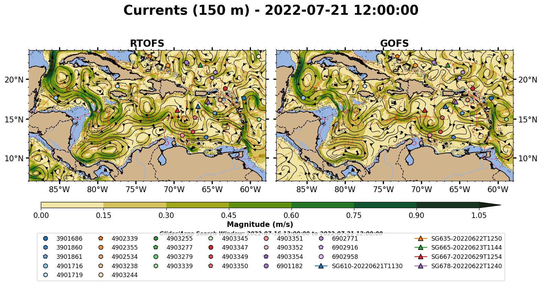Click the 20°N label left of RTOFS
Screen dimensions: 542x285
[14, 80]
